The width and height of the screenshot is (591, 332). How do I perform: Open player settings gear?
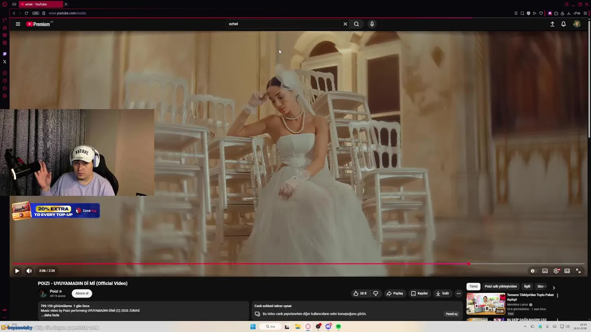point(556,271)
